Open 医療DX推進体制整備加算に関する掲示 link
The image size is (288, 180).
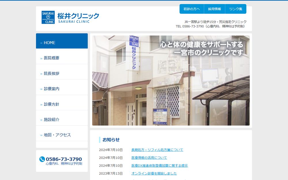click(x=160, y=166)
